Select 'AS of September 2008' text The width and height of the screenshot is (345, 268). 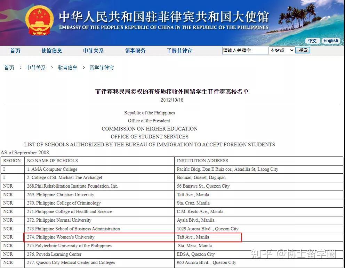[x=25, y=153]
